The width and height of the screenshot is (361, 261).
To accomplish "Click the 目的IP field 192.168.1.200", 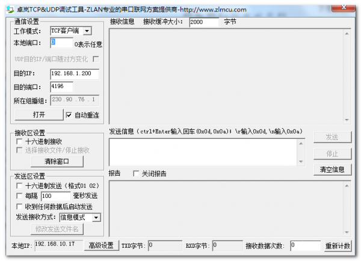I will tap(75, 74).
